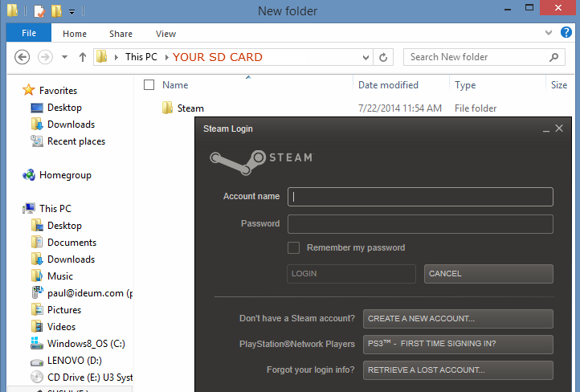Screen dimensions: 580x392
Task: Close the Steam Login dialog
Action: pyautogui.click(x=559, y=129)
